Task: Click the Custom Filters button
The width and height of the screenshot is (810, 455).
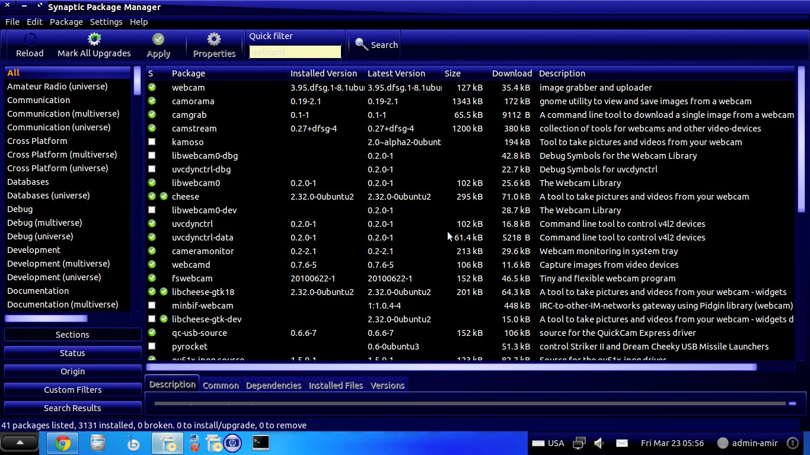Action: pyautogui.click(x=72, y=390)
